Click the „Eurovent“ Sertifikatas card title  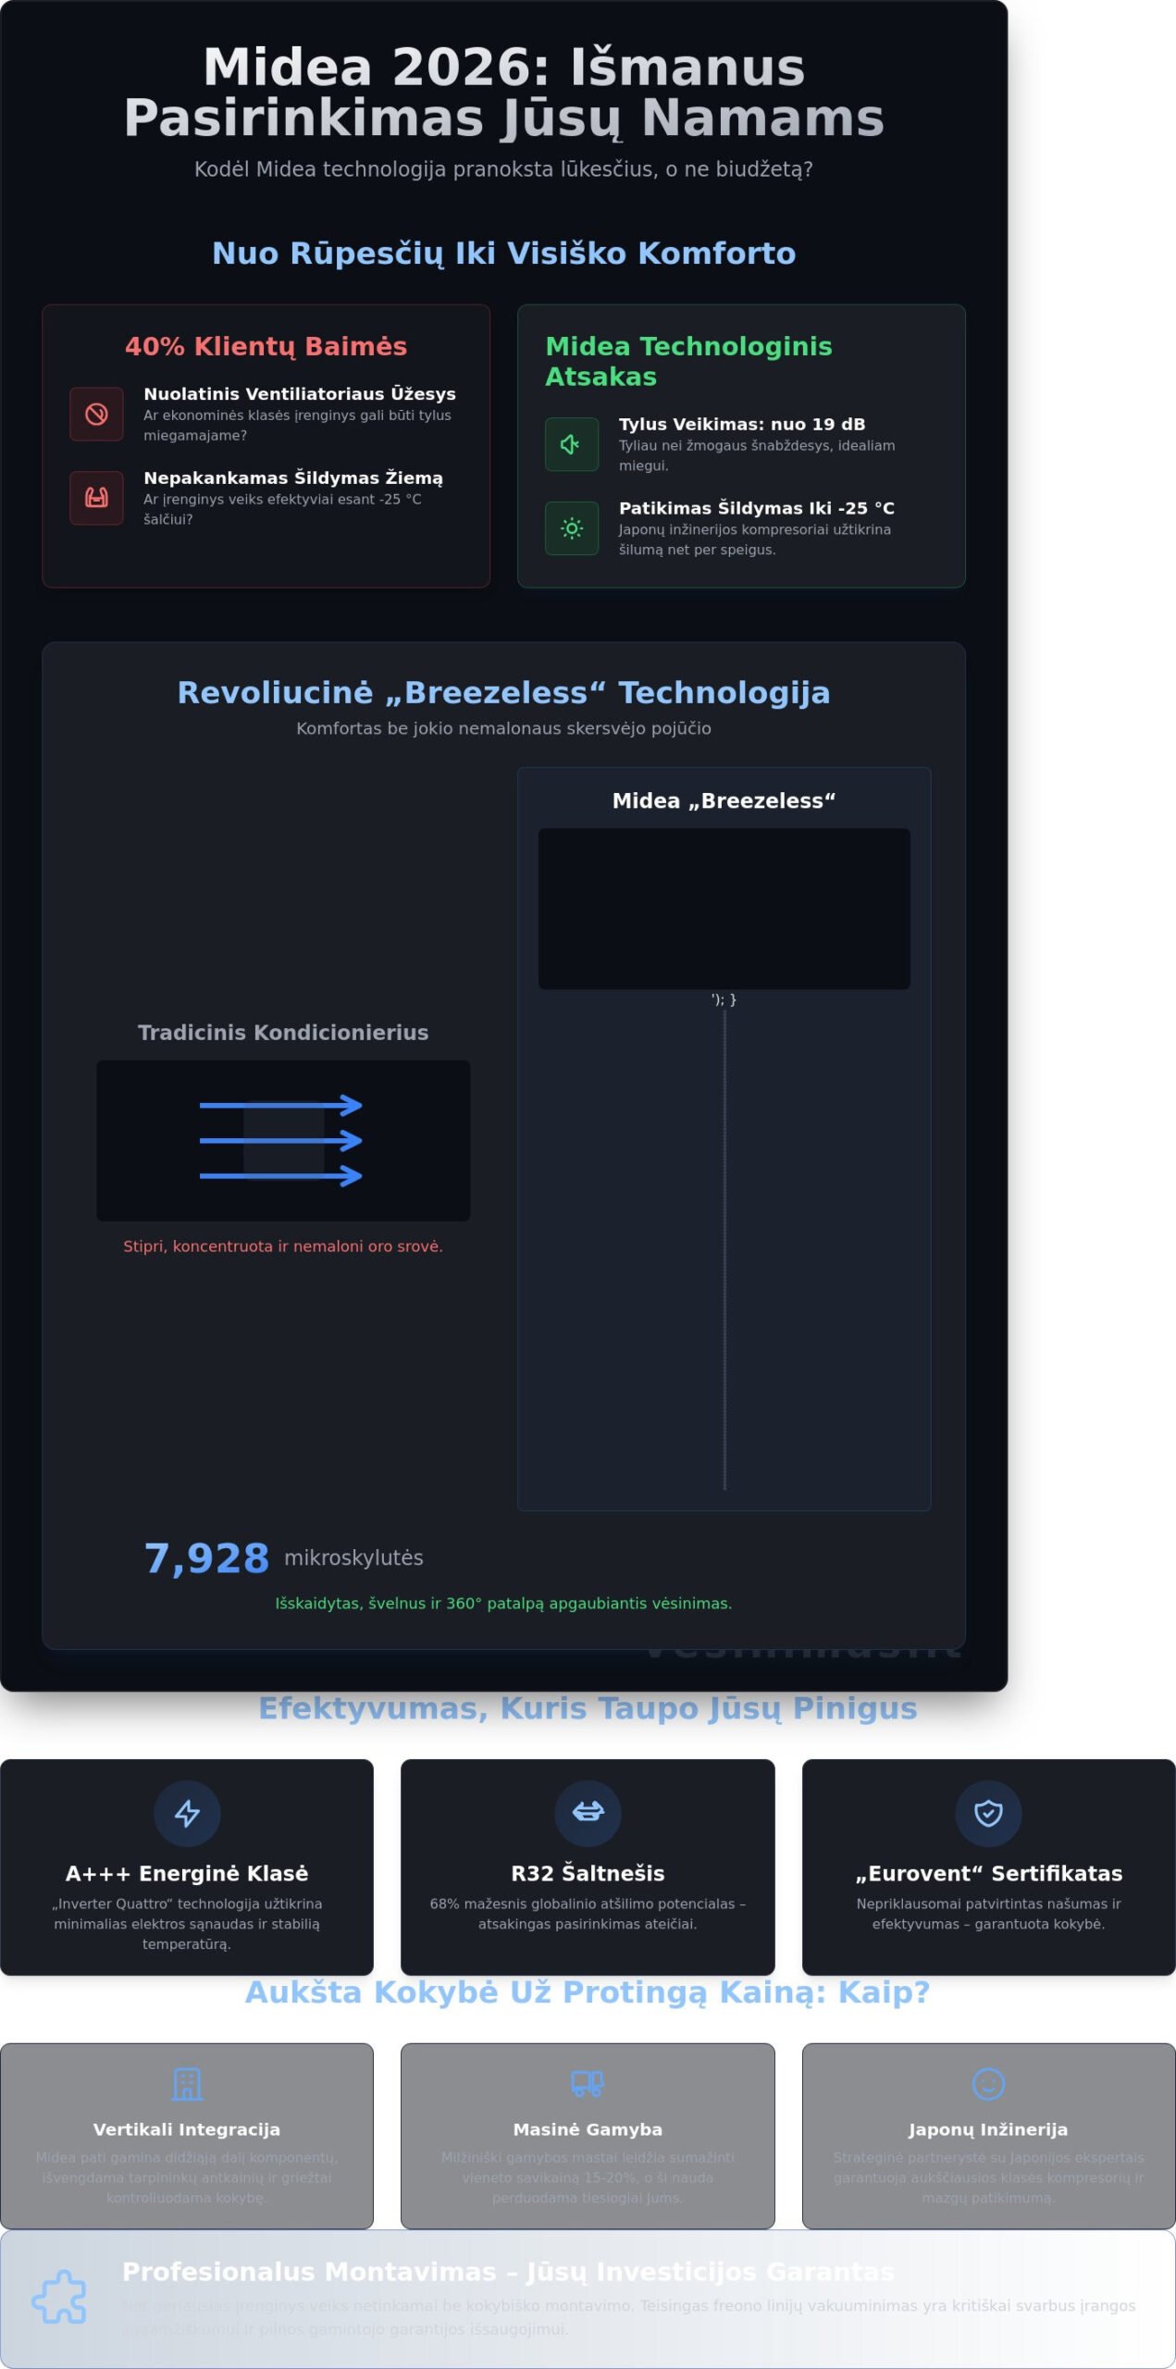pyautogui.click(x=988, y=1874)
